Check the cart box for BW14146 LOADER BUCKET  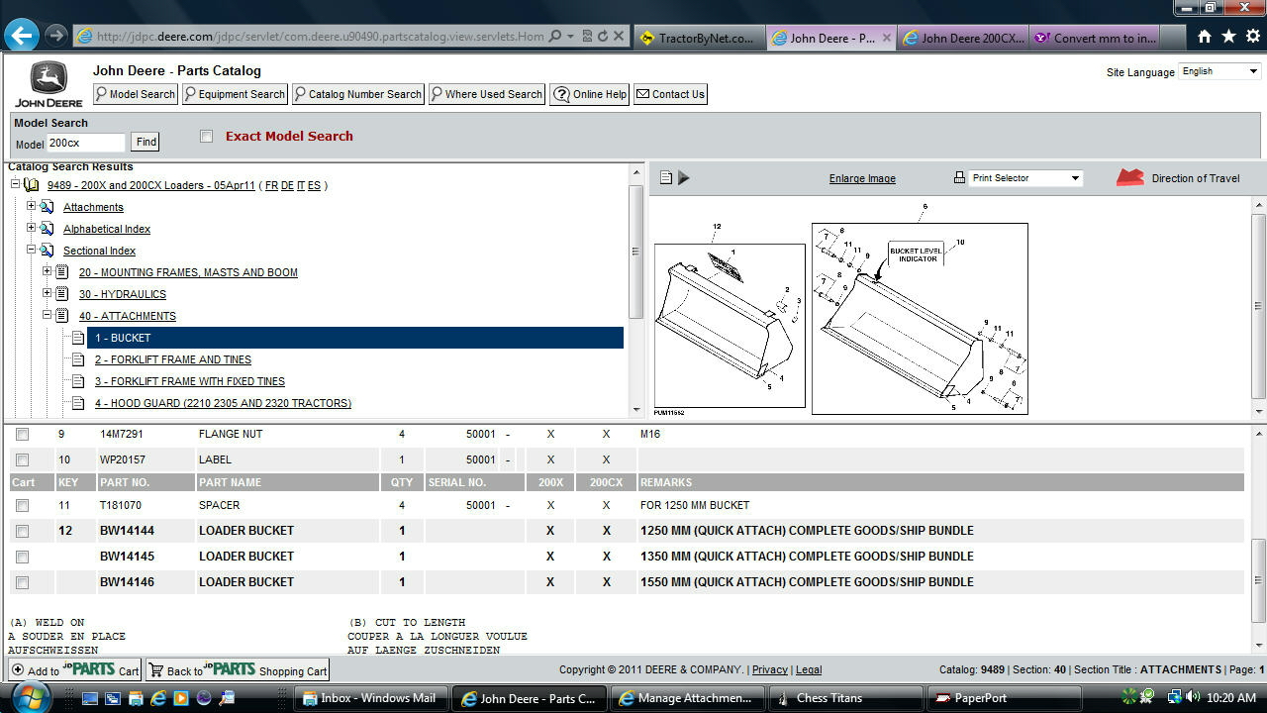point(22,582)
